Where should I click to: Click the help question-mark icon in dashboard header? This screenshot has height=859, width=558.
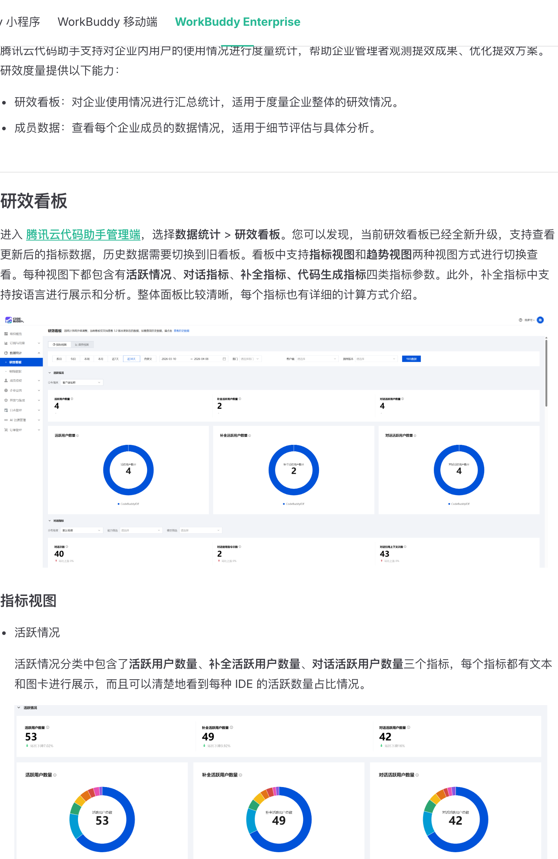pyautogui.click(x=520, y=320)
